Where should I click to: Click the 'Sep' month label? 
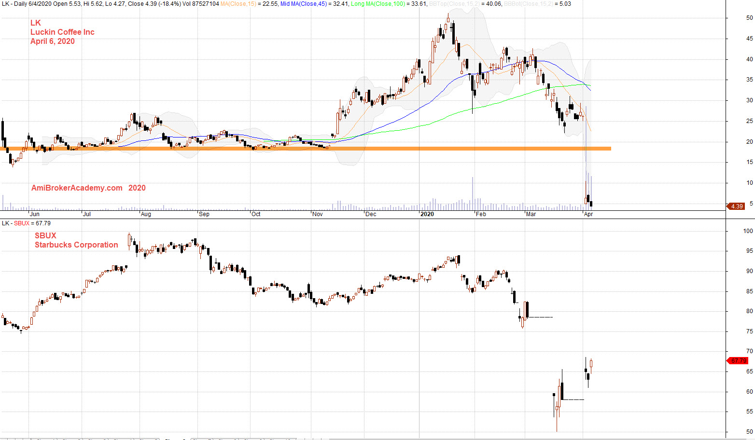(x=204, y=214)
